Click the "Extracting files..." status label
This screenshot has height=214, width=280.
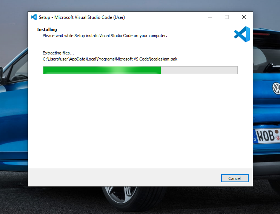(x=58, y=53)
